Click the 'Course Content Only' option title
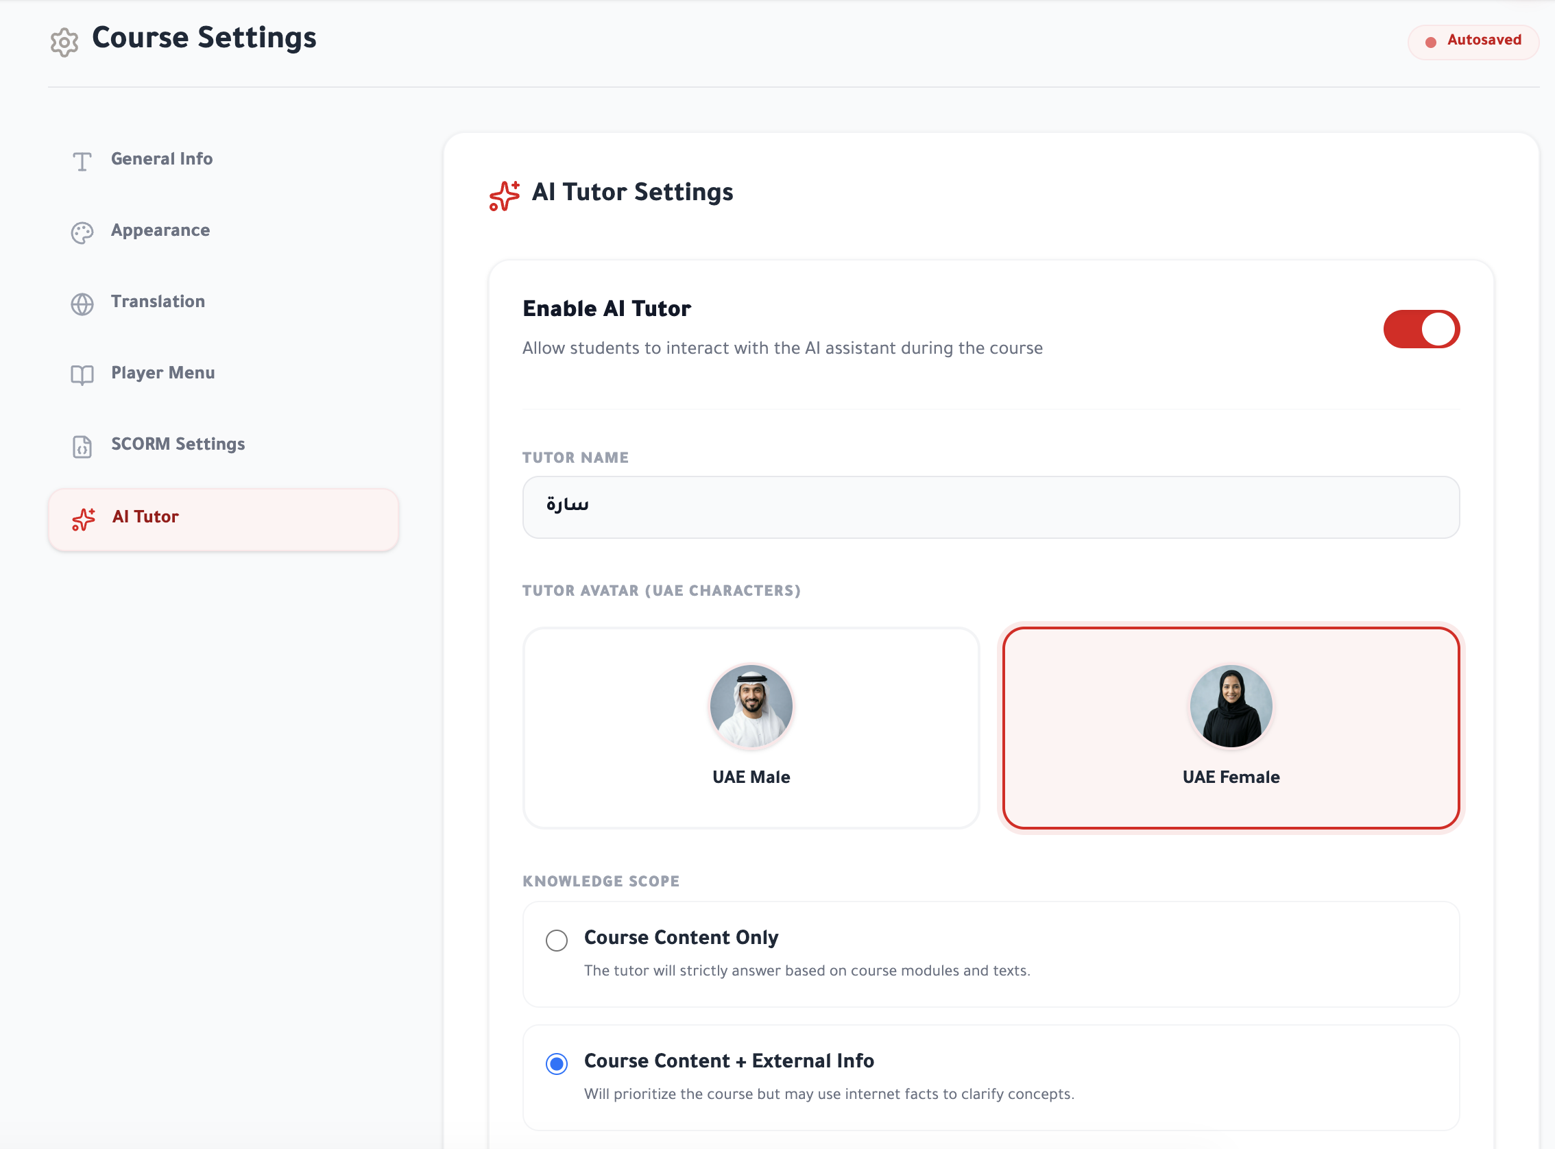The height and width of the screenshot is (1149, 1555). pos(681,938)
